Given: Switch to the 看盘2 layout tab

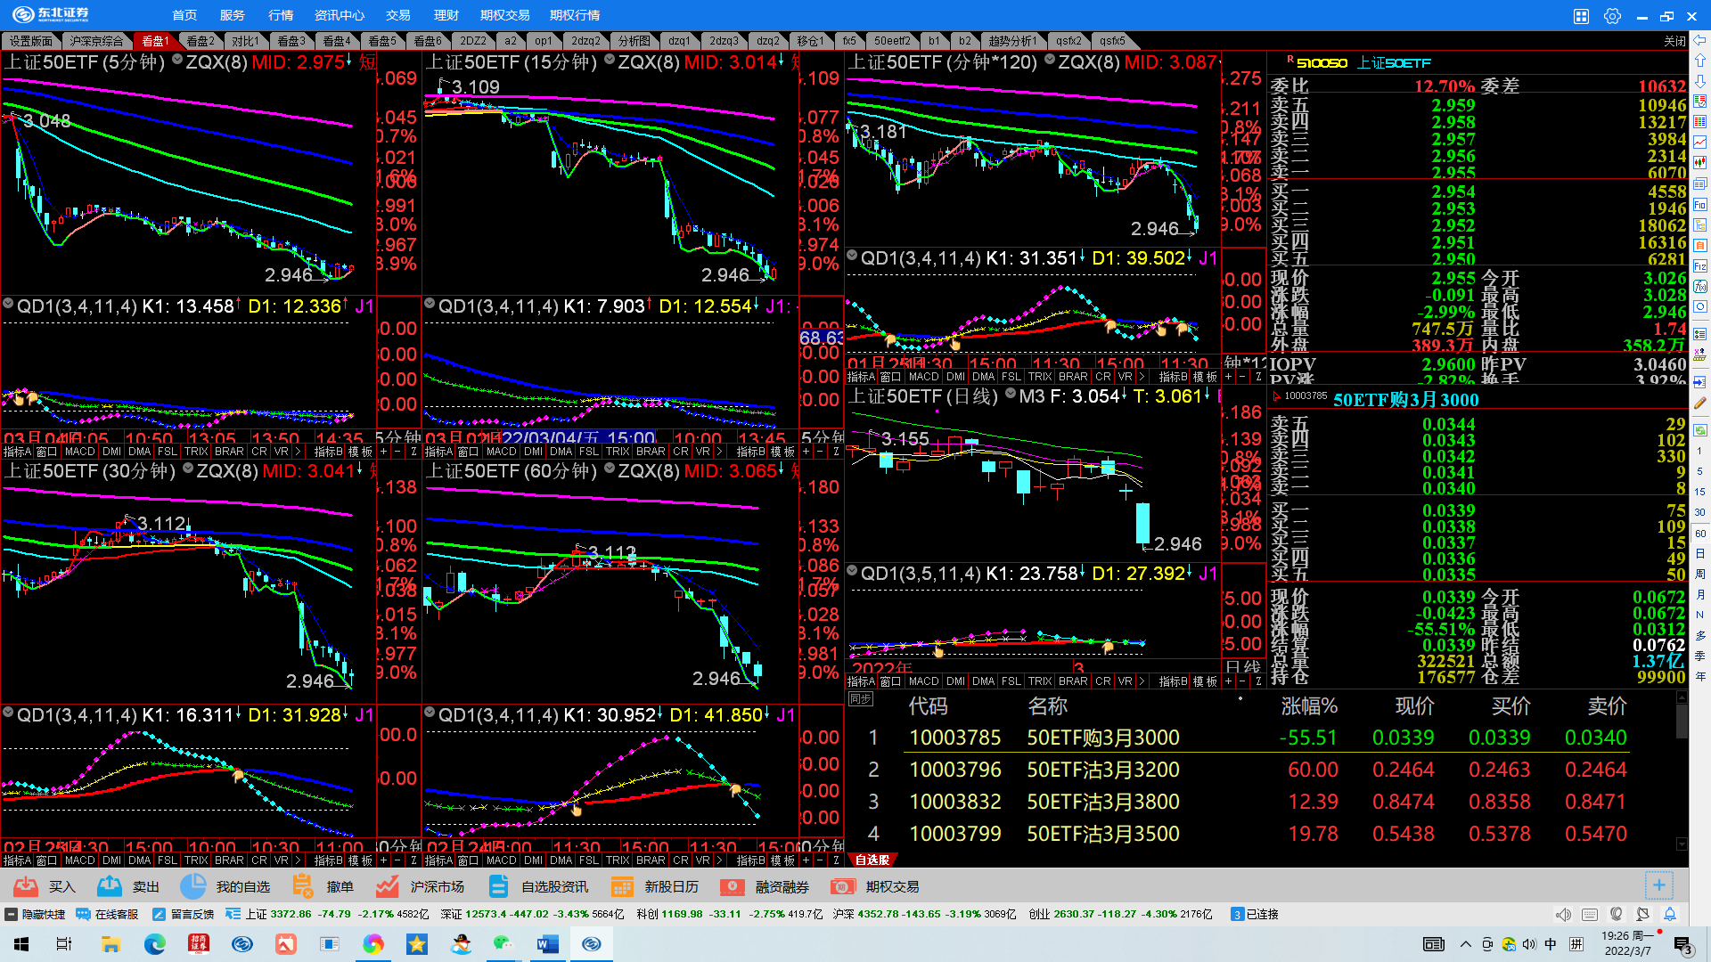Looking at the screenshot, I should [x=200, y=41].
